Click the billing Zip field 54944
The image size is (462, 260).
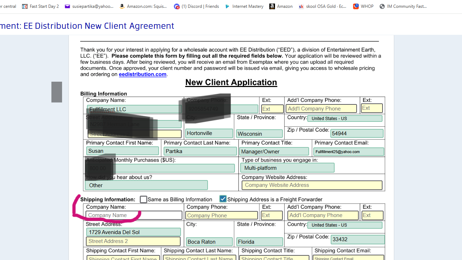pyautogui.click(x=357, y=133)
